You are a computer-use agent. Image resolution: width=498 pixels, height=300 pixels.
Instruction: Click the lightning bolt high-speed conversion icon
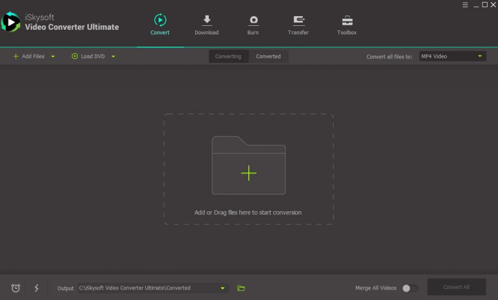tap(36, 288)
